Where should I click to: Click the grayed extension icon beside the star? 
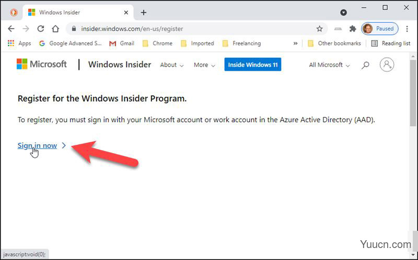pyautogui.click(x=338, y=29)
